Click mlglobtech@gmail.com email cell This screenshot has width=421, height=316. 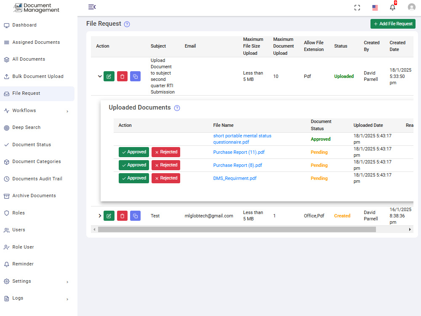pos(209,216)
